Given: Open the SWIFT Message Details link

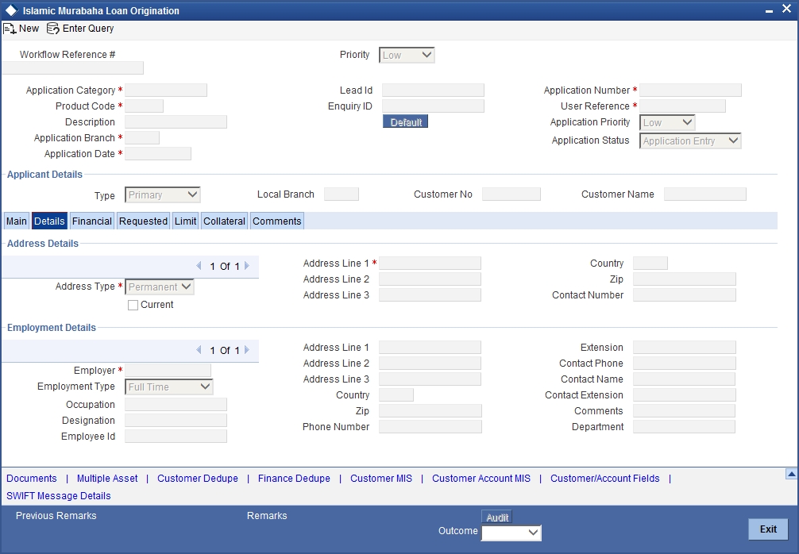Looking at the screenshot, I should pyautogui.click(x=59, y=495).
